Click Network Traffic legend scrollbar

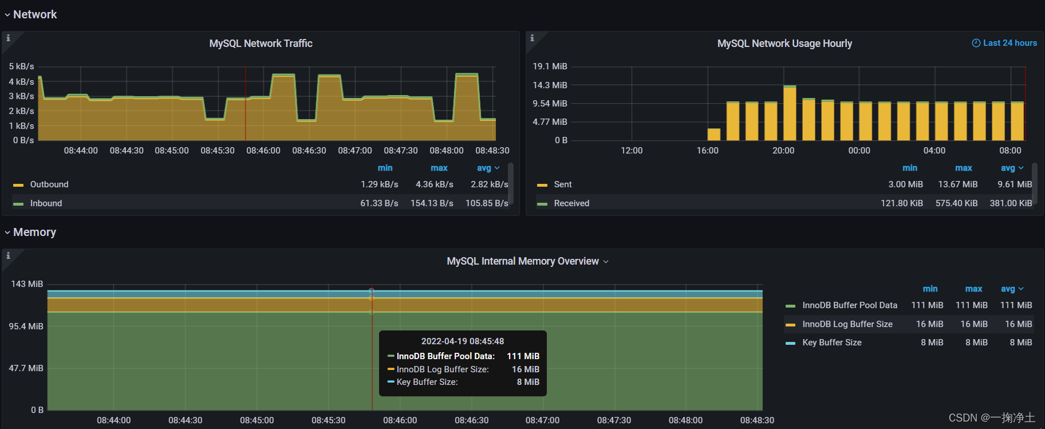[x=511, y=183]
